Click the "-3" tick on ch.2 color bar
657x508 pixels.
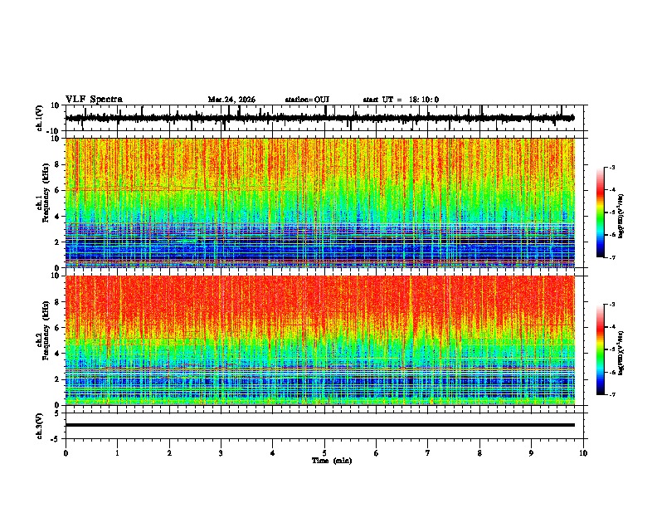(611, 305)
